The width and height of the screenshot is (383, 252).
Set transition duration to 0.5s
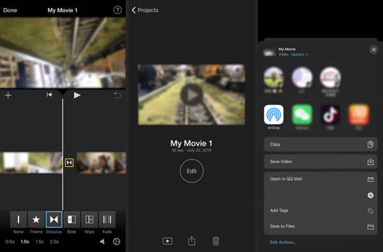[10, 242]
